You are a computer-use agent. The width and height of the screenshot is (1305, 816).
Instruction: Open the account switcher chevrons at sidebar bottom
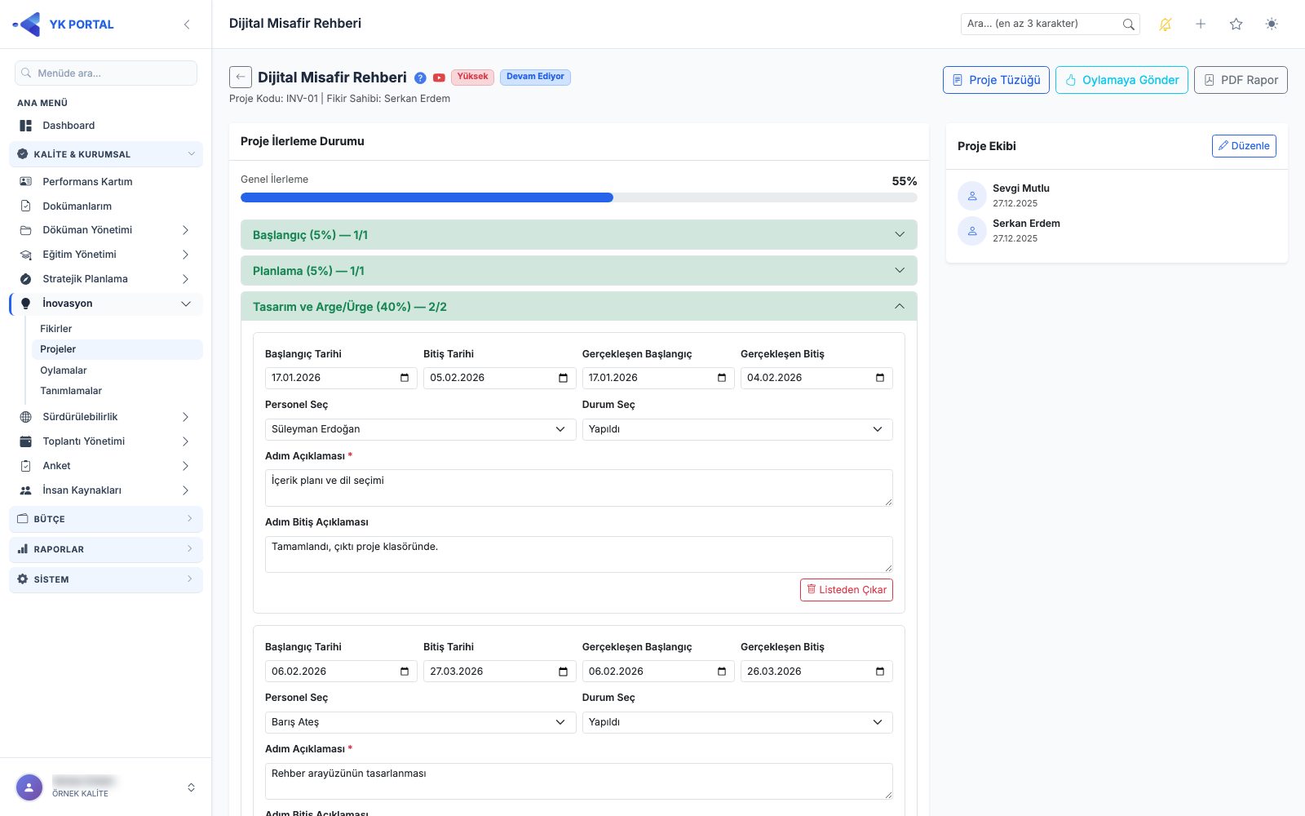[191, 787]
